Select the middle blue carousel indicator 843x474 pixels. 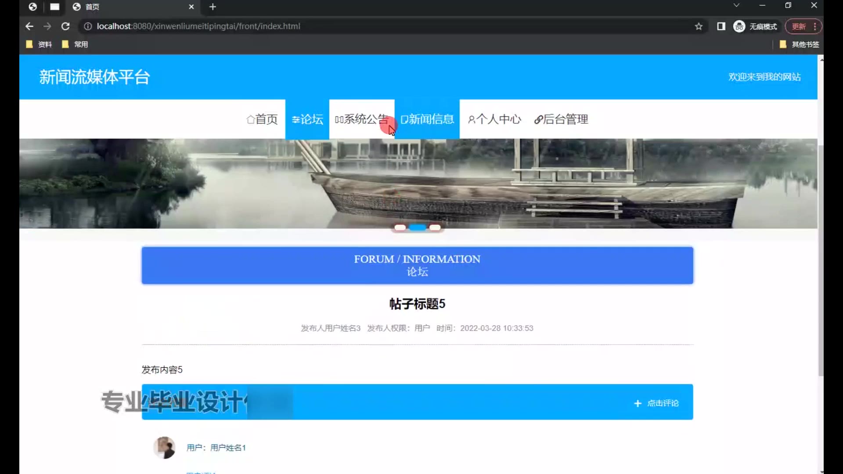point(418,227)
